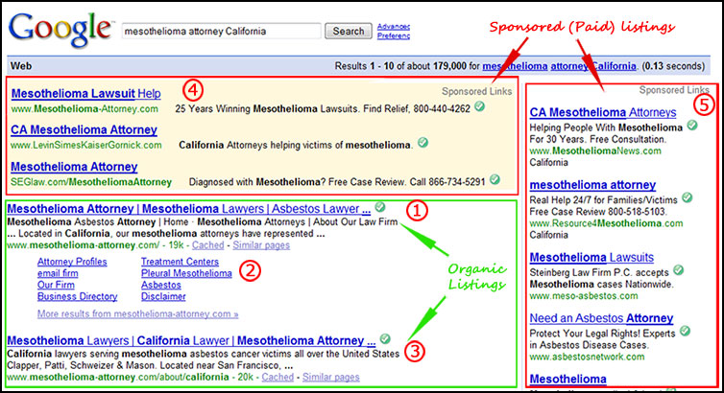Open Pleural Mesothelioma sitelink
This screenshot has width=724, height=393.
pos(186,273)
